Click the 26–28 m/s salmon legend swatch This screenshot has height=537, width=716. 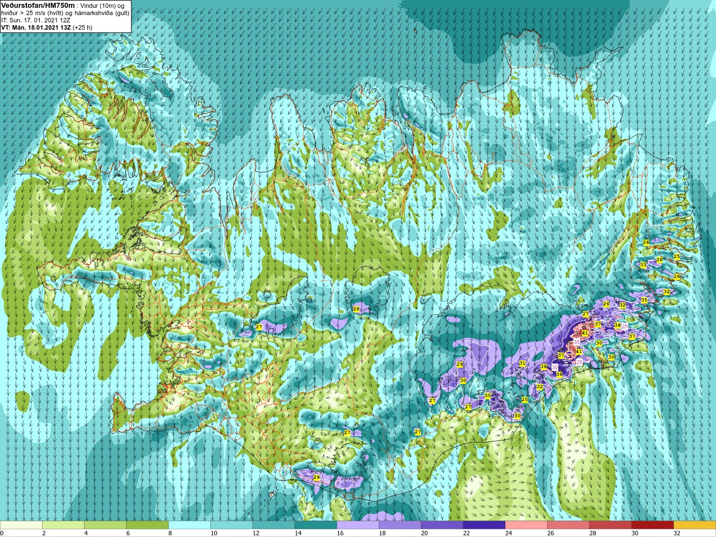coord(568,525)
